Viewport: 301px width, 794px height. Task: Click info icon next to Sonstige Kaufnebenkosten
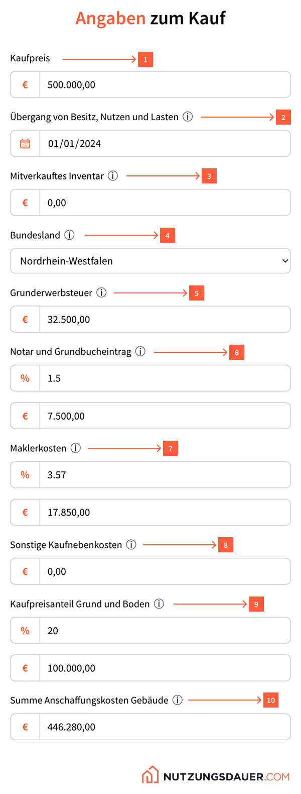coord(131,545)
